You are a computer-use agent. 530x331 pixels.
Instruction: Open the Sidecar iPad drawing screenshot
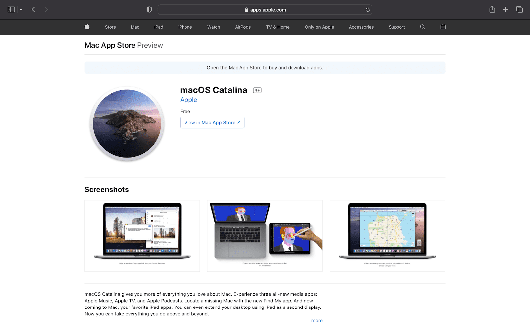tap(265, 236)
